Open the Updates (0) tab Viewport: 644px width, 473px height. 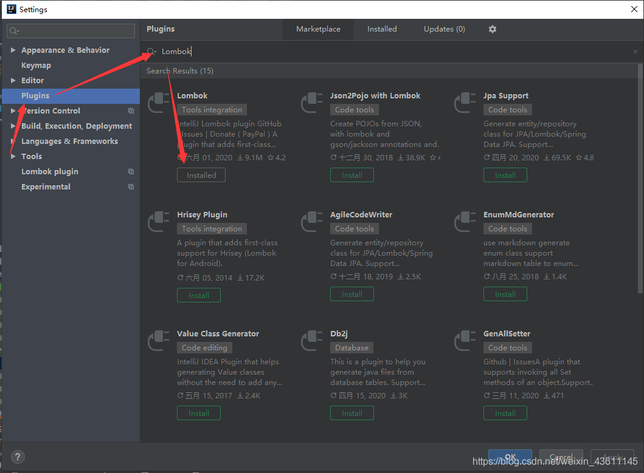[445, 29]
